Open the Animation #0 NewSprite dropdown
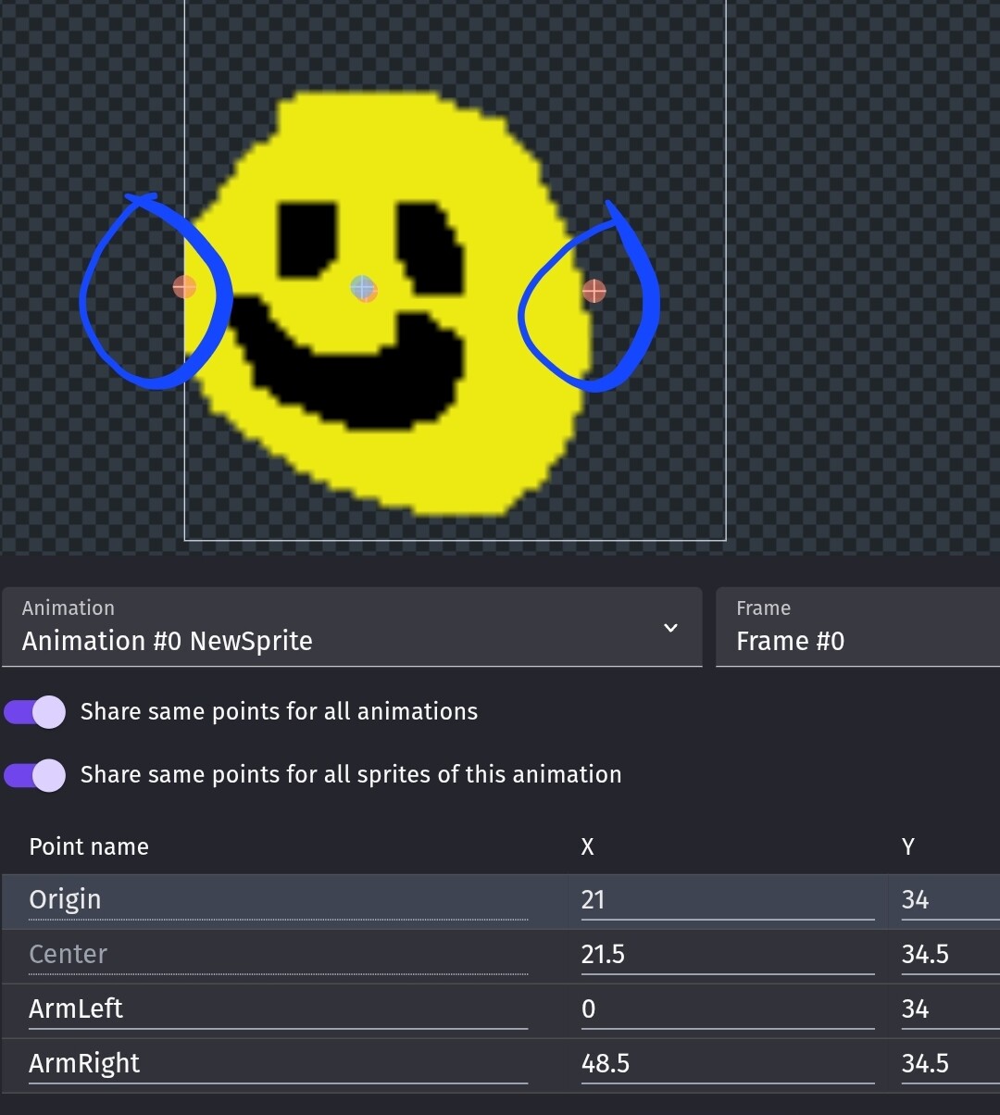The width and height of the screenshot is (1000, 1115). pyautogui.click(x=352, y=627)
